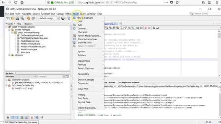The width and height of the screenshot is (221, 124).
Task: Open the browser home page
Action: (22, 2)
